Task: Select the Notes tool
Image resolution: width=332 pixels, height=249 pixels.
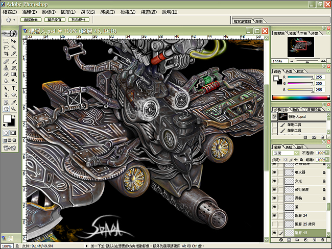Action: (x=6, y=102)
